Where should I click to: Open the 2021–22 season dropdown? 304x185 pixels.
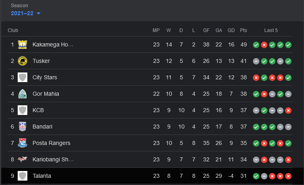[x=26, y=13]
